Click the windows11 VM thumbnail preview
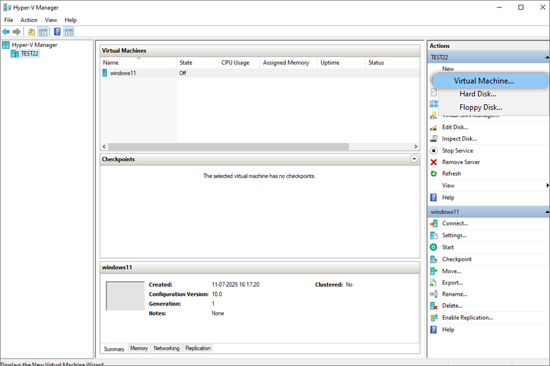550x366 pixels. pos(125,296)
